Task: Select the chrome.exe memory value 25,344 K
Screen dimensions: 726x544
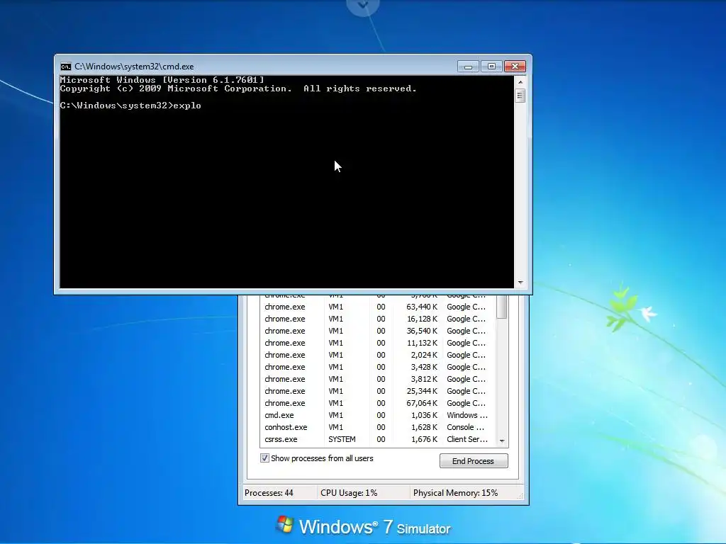Action: 422,391
